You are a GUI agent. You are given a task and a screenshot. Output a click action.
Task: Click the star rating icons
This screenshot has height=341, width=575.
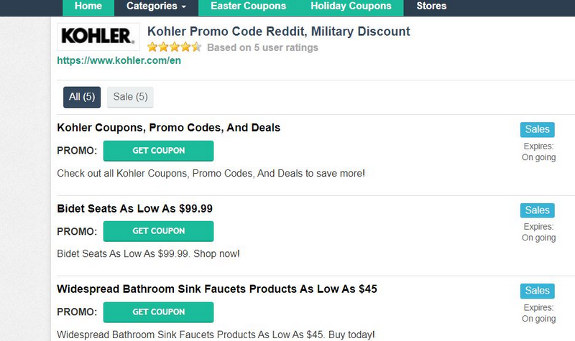click(x=174, y=47)
